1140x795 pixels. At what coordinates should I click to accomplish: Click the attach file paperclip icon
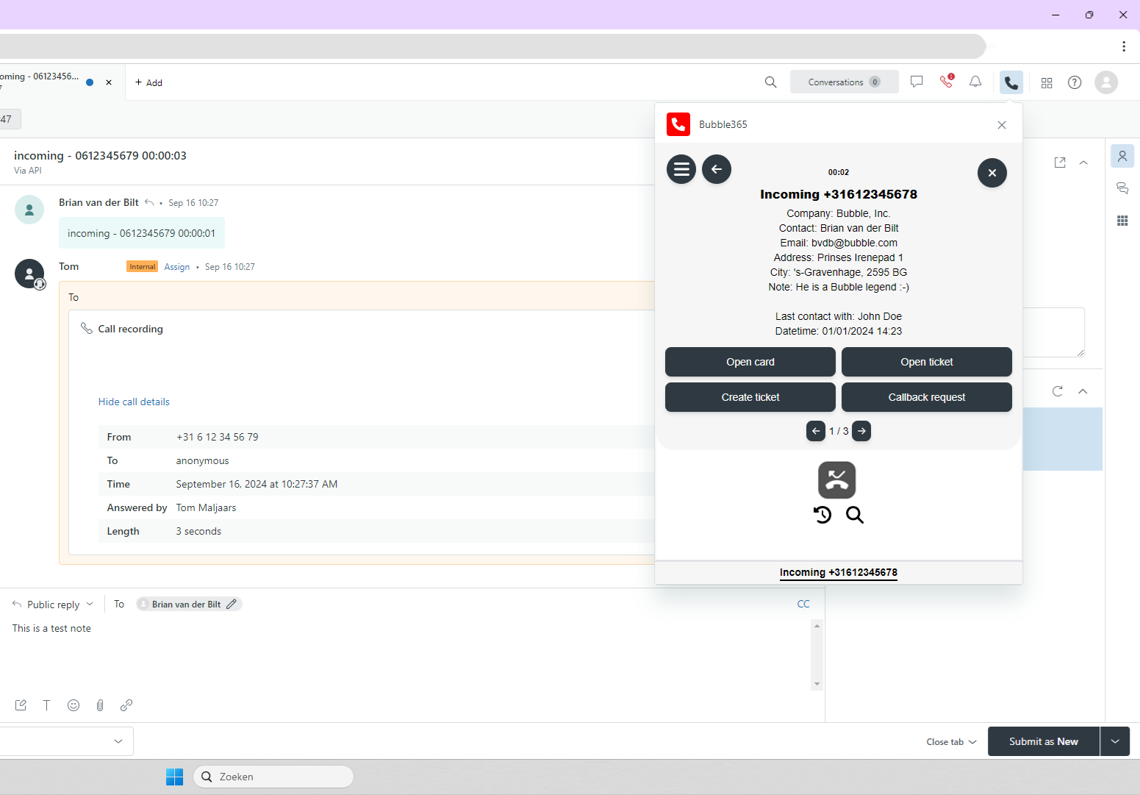point(100,705)
